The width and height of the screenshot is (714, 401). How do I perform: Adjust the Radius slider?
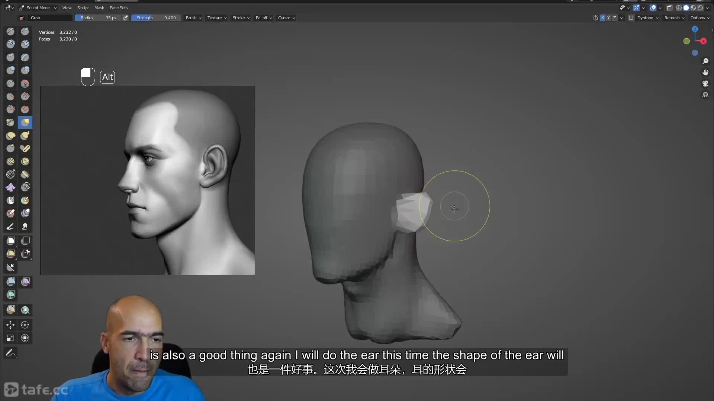[x=98, y=18]
